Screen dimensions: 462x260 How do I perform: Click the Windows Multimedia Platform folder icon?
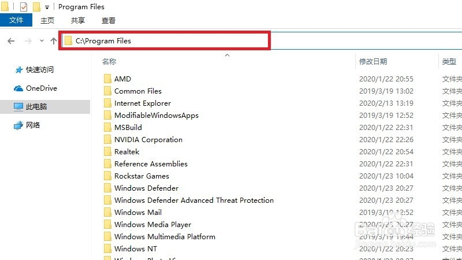(107, 236)
